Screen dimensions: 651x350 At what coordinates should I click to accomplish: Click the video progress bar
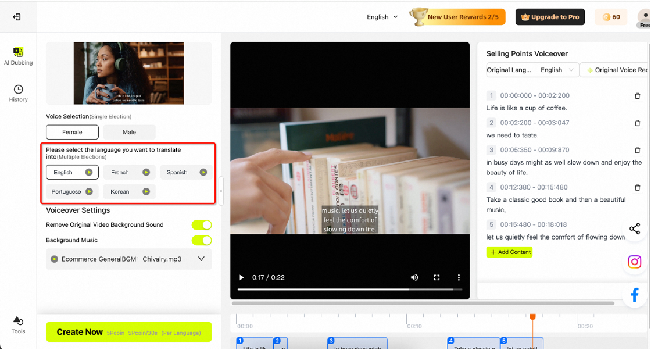pyautogui.click(x=350, y=289)
